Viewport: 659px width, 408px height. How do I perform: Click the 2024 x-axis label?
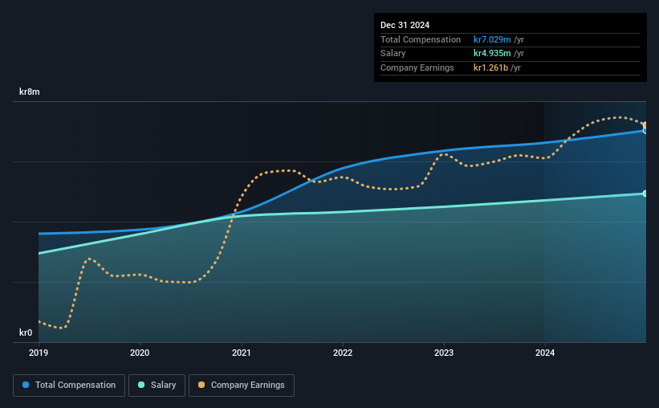tap(545, 353)
